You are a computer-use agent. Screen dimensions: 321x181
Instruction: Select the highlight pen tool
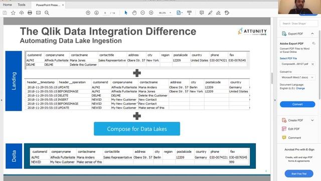210,13
